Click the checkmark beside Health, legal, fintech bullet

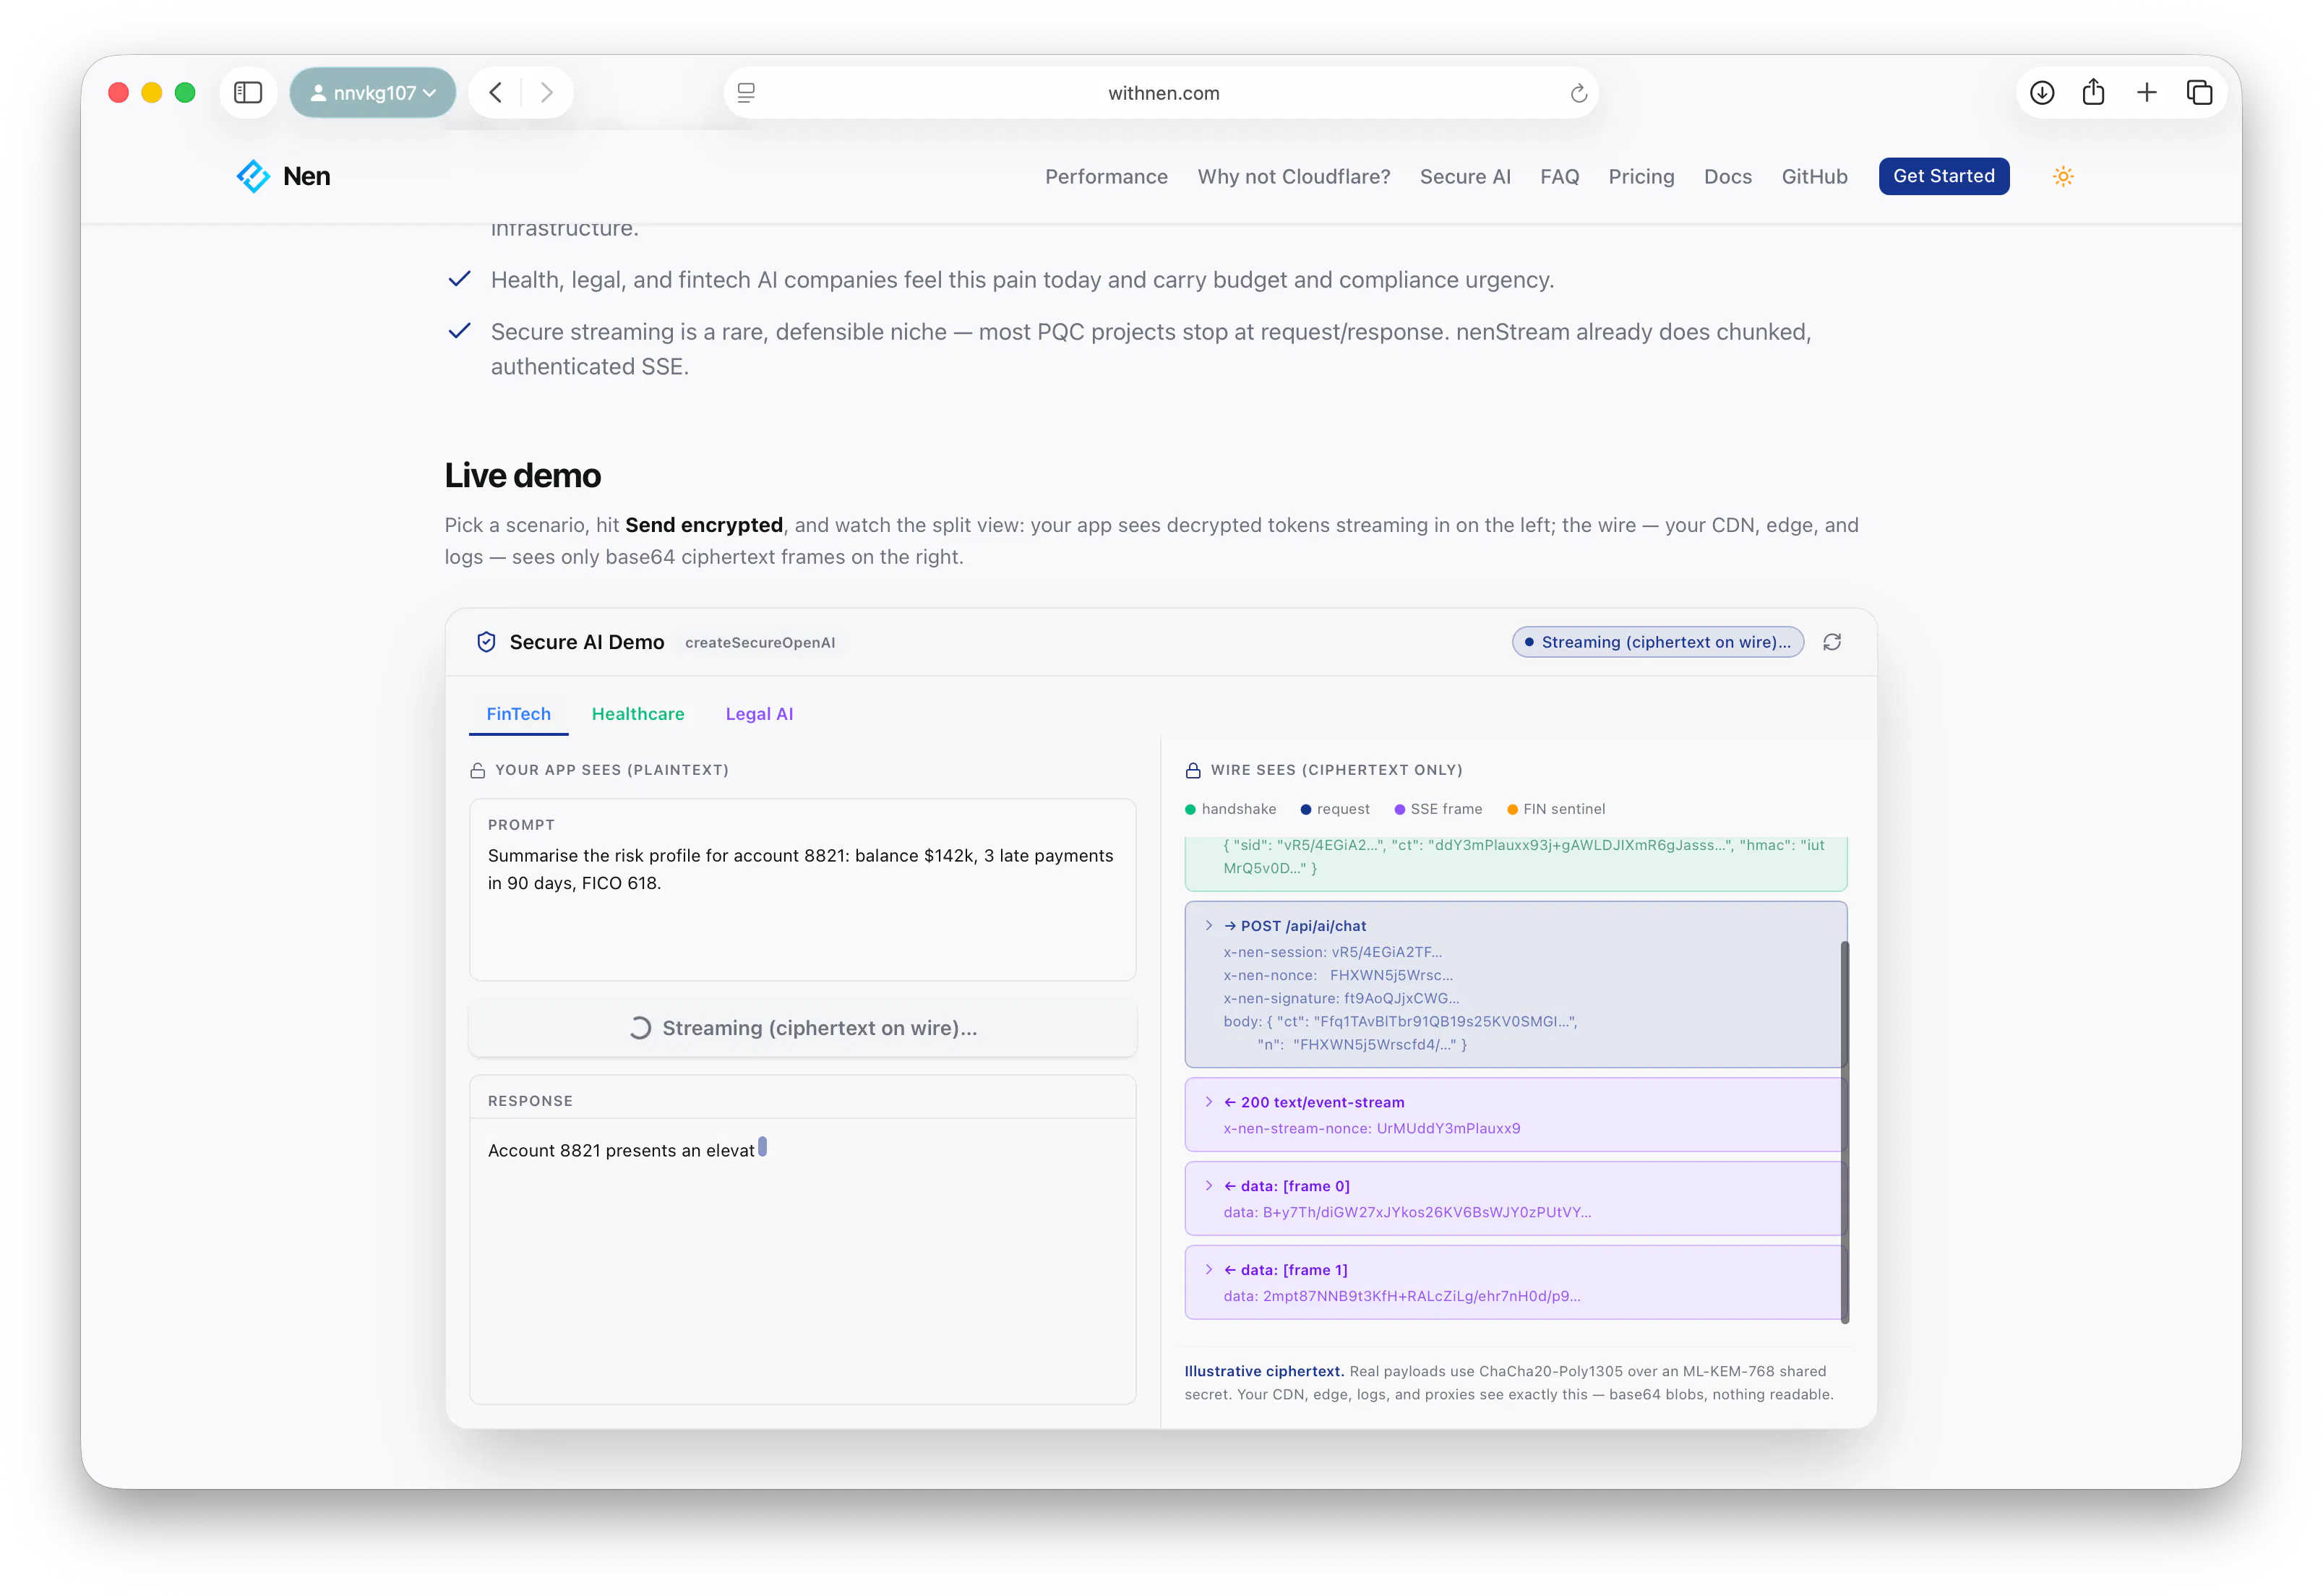click(x=459, y=279)
